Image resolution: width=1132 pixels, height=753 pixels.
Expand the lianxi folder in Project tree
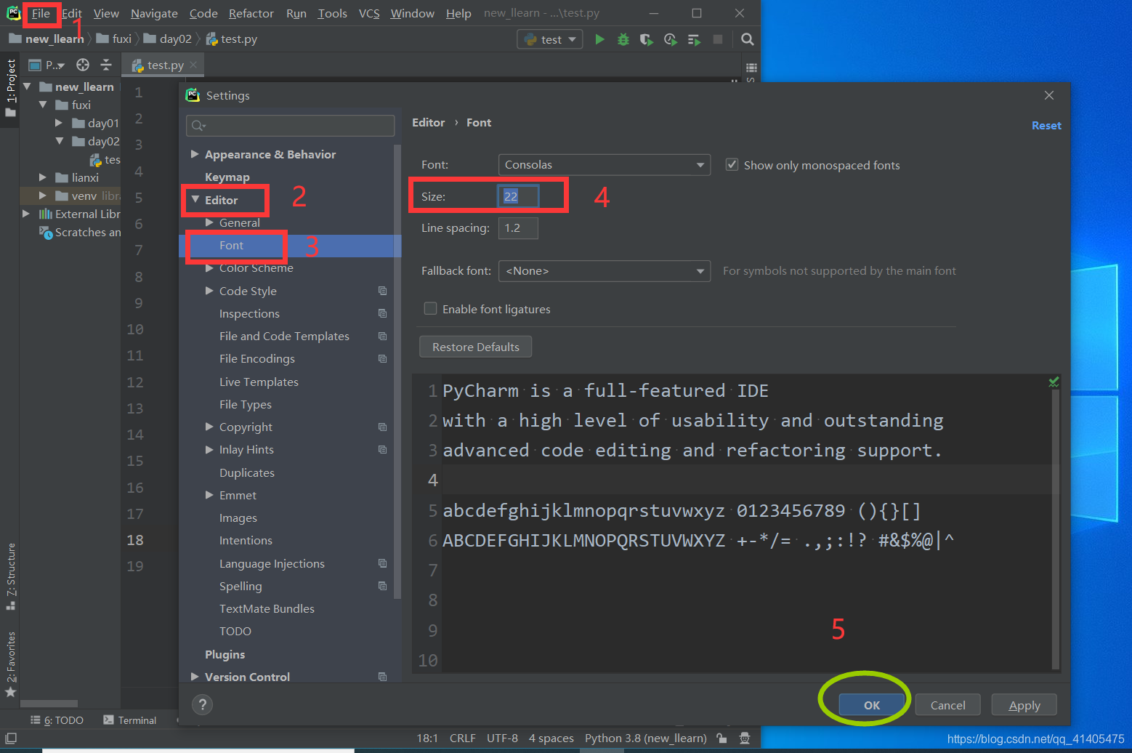point(42,177)
